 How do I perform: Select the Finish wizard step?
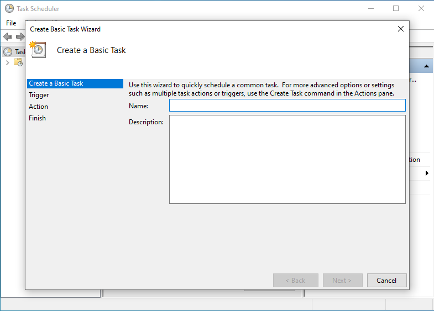(38, 118)
